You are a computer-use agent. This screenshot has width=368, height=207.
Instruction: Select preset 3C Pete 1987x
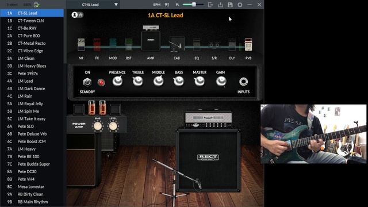(32, 74)
